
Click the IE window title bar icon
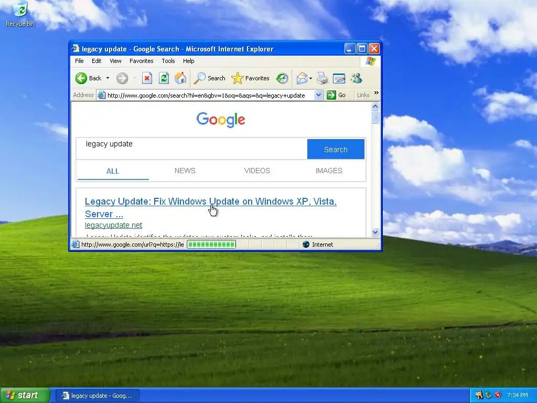(76, 49)
